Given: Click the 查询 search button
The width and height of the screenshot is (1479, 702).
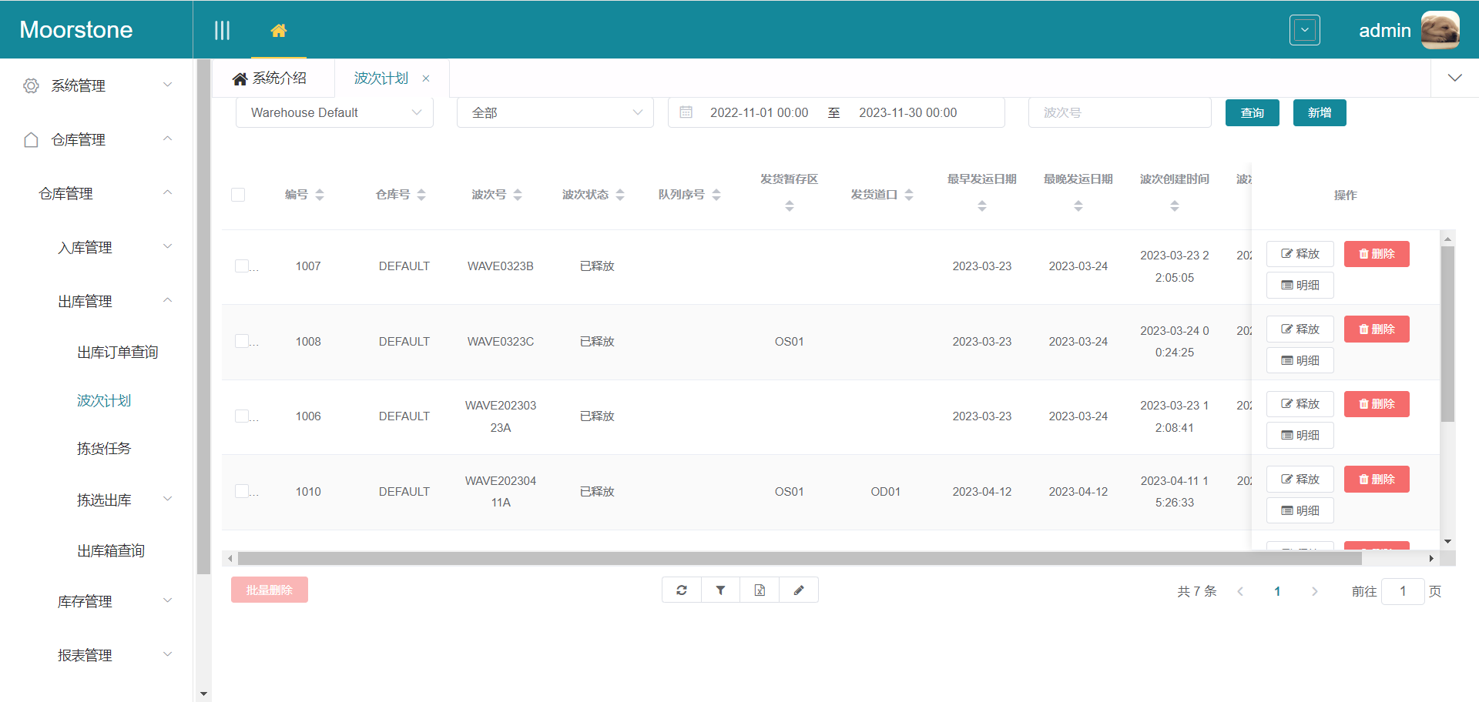Looking at the screenshot, I should click(x=1252, y=112).
